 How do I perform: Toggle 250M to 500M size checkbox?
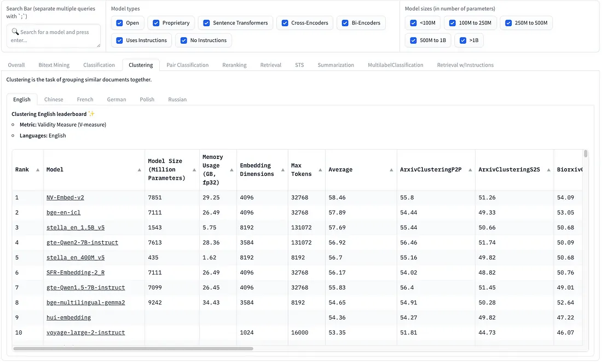tap(509, 23)
